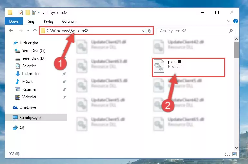Open the Dosya tab
Image resolution: width=248 pixels, height=164 pixels.
pos(14,21)
